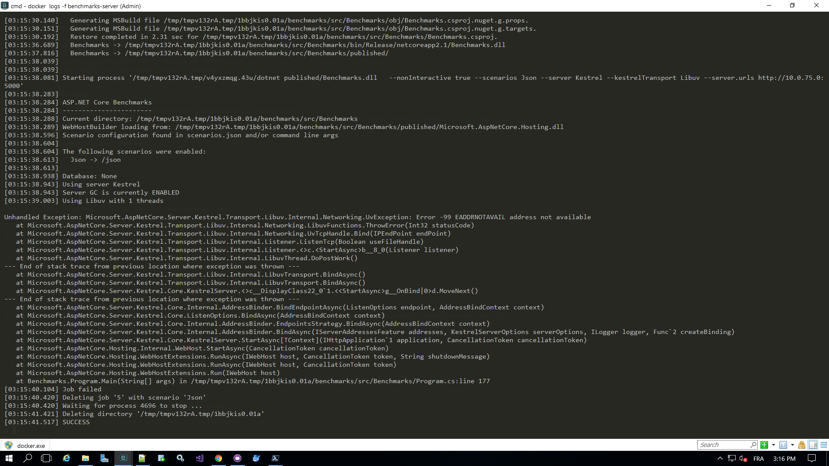Click the active console number icon
This screenshot has height=466, width=829.
(783, 445)
